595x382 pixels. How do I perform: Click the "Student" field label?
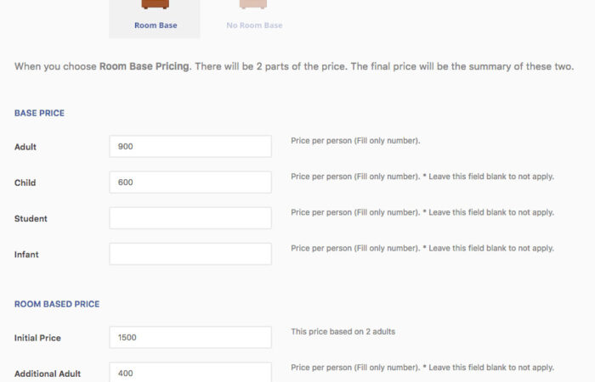[x=31, y=219]
